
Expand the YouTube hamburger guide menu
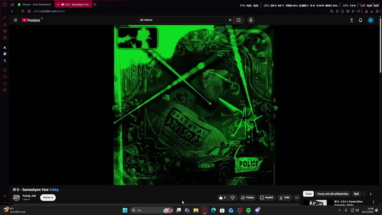click(x=16, y=20)
